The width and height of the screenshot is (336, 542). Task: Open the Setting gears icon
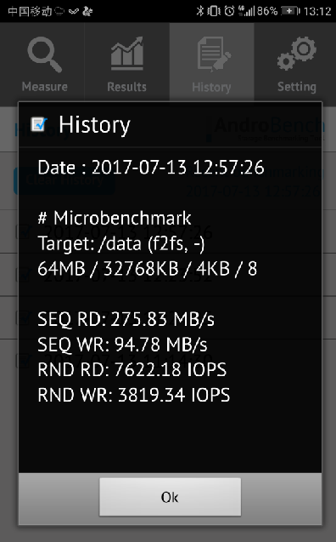[x=297, y=54]
